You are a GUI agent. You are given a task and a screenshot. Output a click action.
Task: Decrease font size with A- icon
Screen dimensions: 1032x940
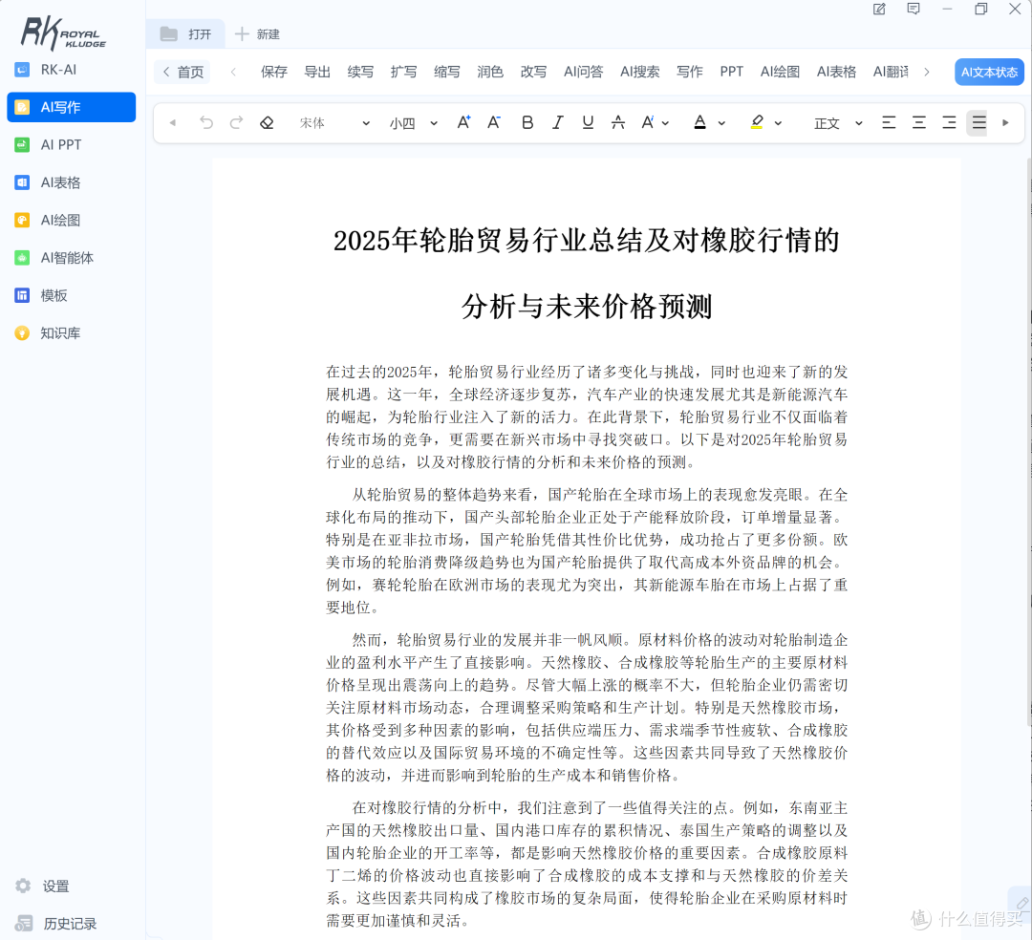(x=494, y=122)
